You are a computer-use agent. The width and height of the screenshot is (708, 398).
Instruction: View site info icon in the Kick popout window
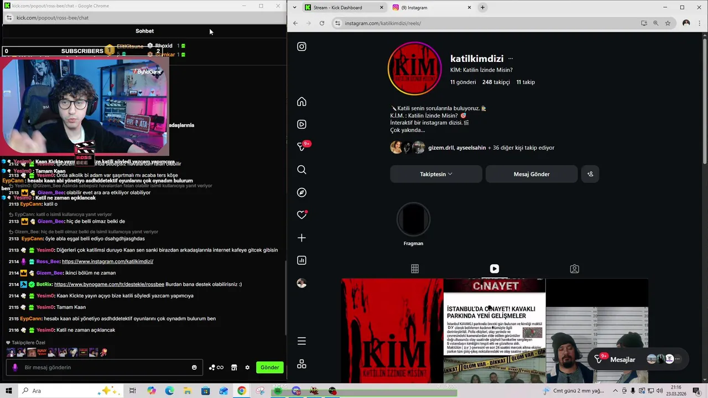point(9,18)
